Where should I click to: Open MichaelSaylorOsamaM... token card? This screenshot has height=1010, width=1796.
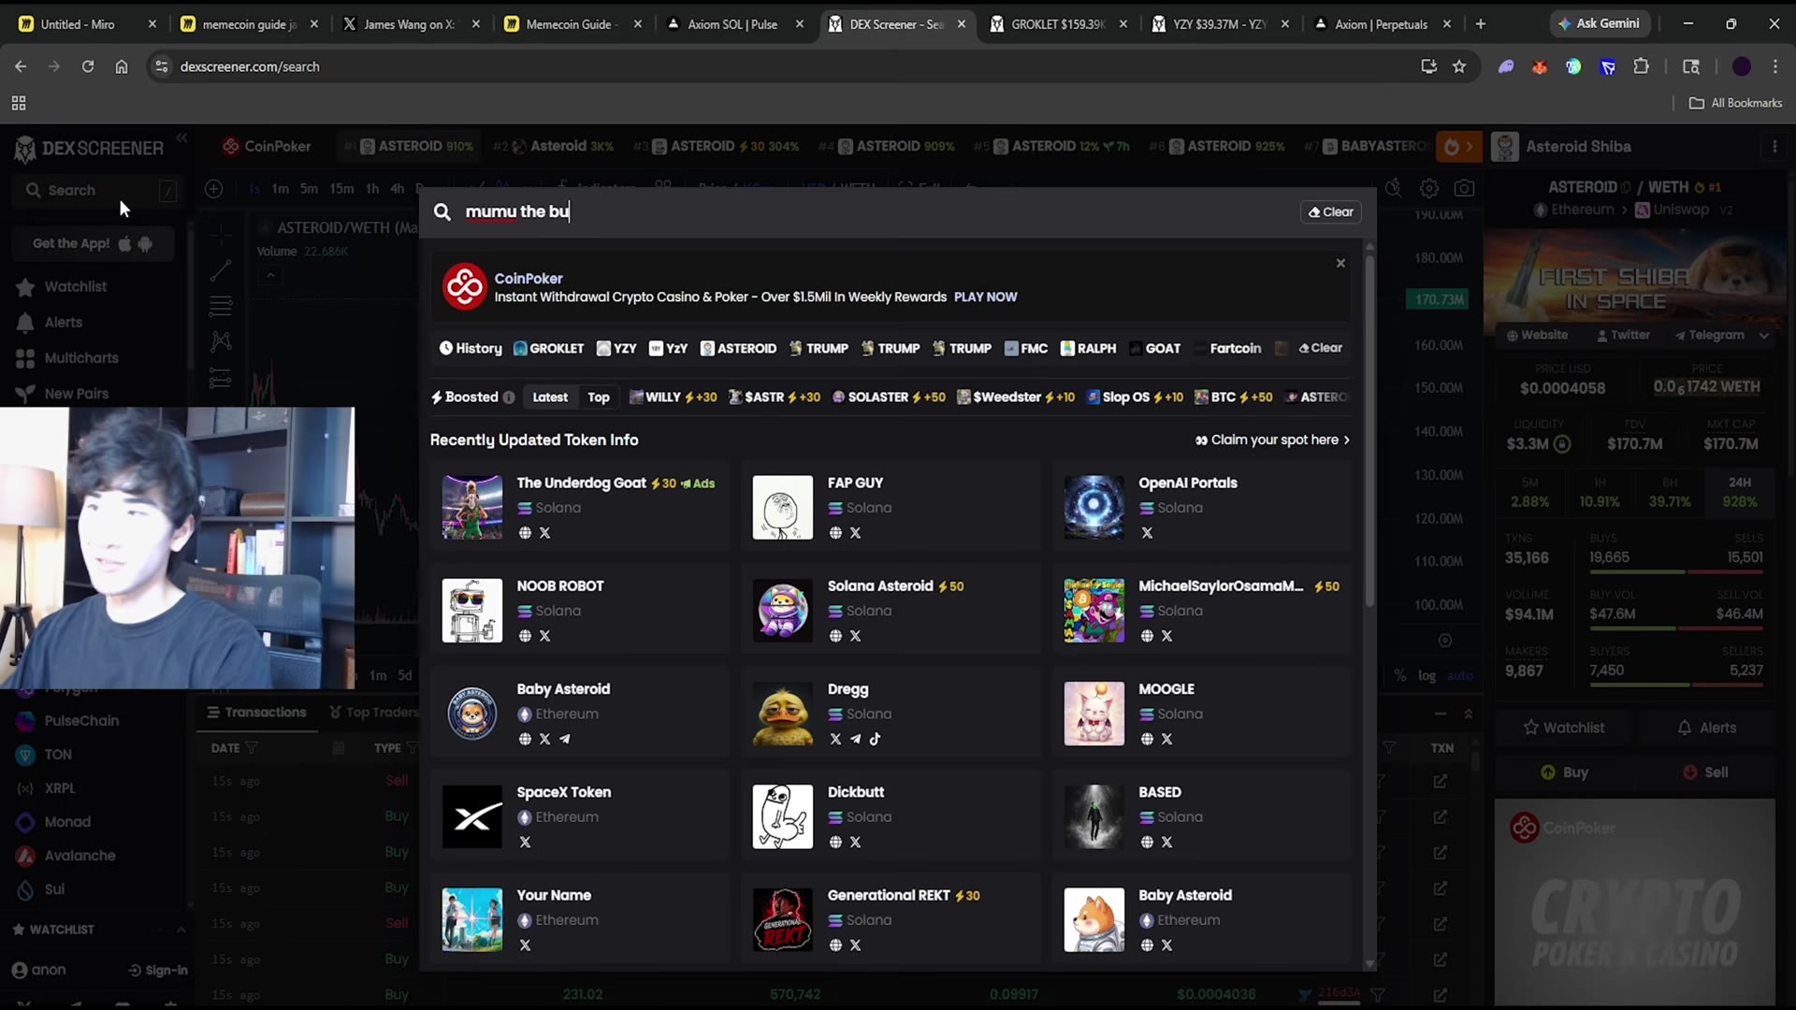(1202, 611)
